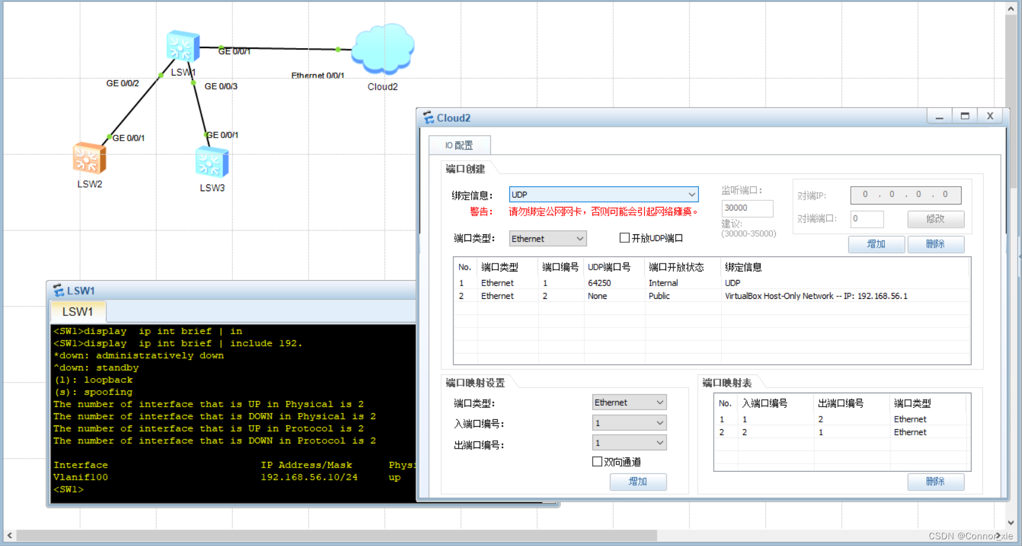Click the 绑定信息 column header in port list

pyautogui.click(x=845, y=267)
